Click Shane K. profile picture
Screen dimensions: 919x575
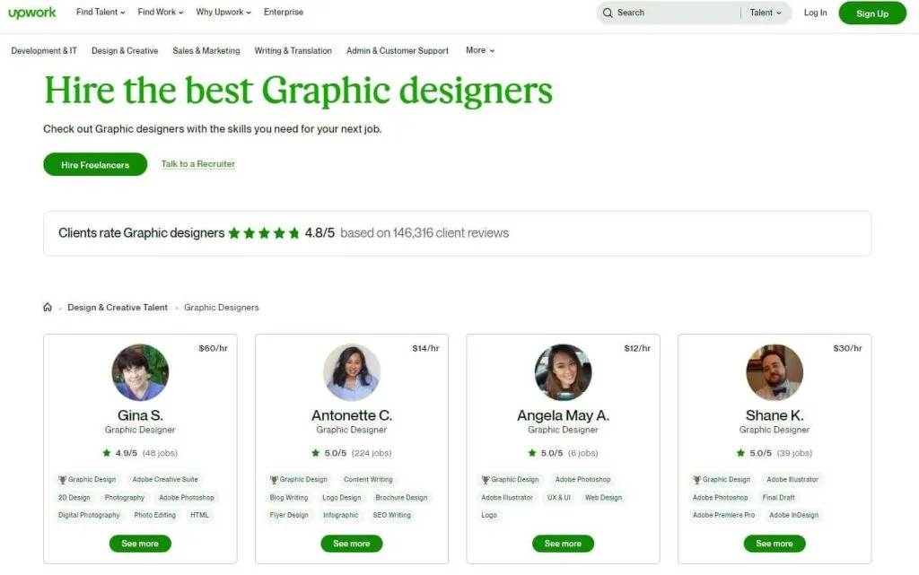[775, 372]
